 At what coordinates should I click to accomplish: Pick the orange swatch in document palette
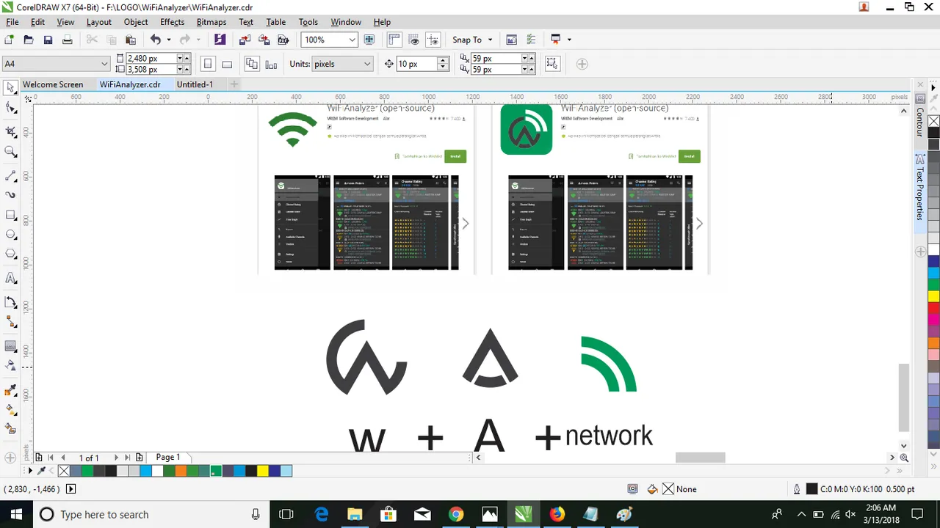[x=181, y=471]
